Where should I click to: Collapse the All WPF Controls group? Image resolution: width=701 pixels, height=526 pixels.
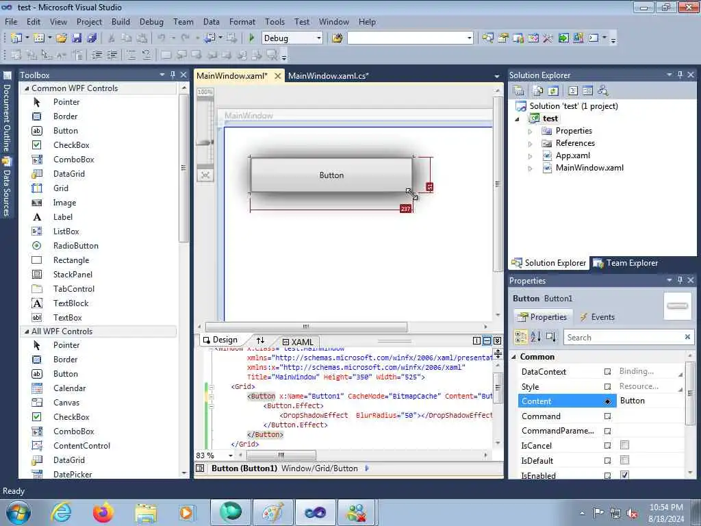(x=27, y=331)
